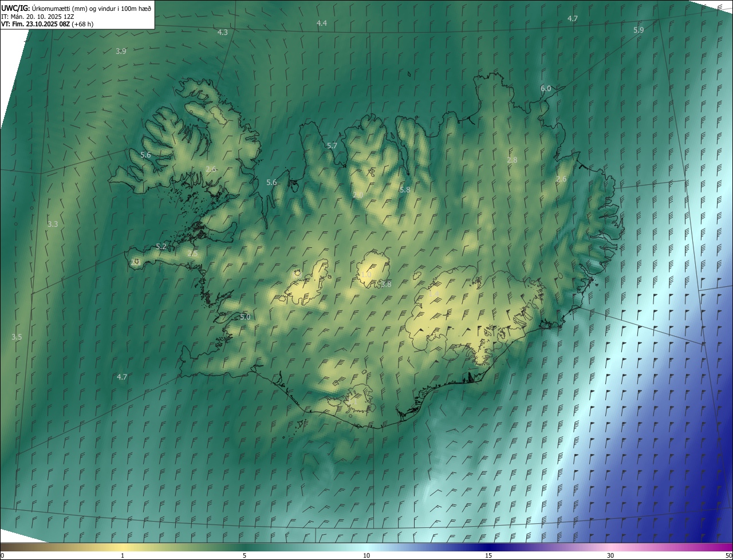Click the 5.7 value label on the map
The height and width of the screenshot is (560, 733).
coord(332,146)
